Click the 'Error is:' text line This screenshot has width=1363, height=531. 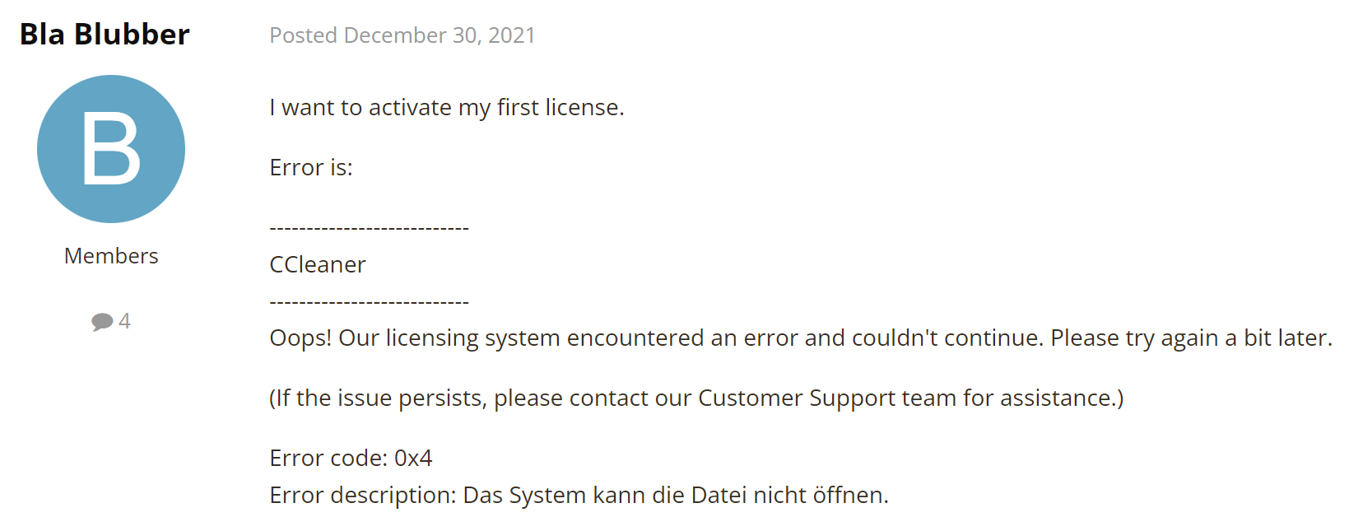[311, 168]
